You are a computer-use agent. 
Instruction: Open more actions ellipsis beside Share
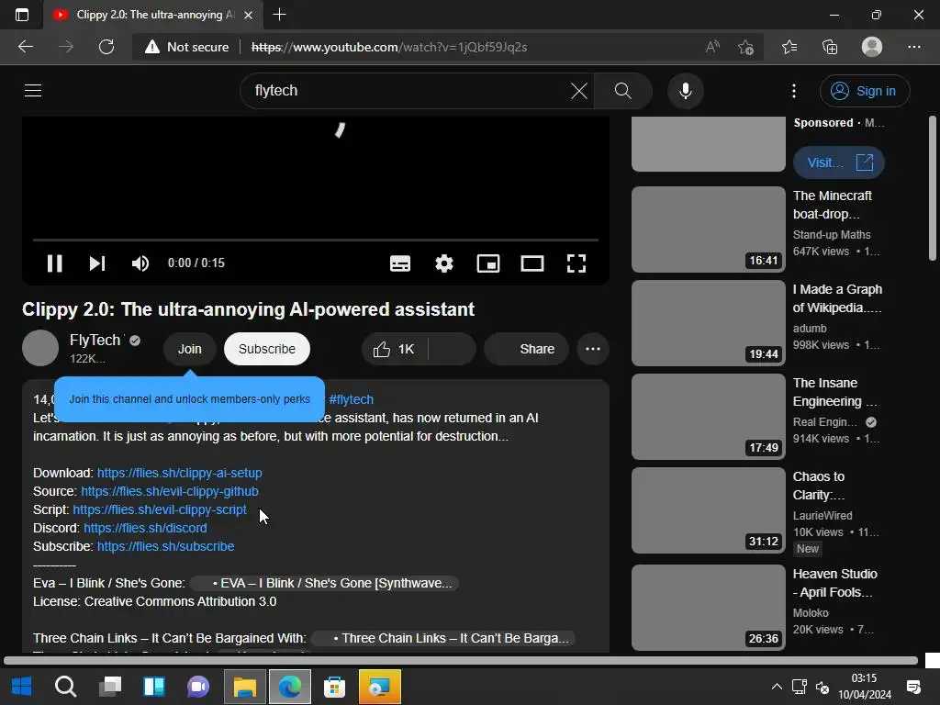(x=593, y=349)
